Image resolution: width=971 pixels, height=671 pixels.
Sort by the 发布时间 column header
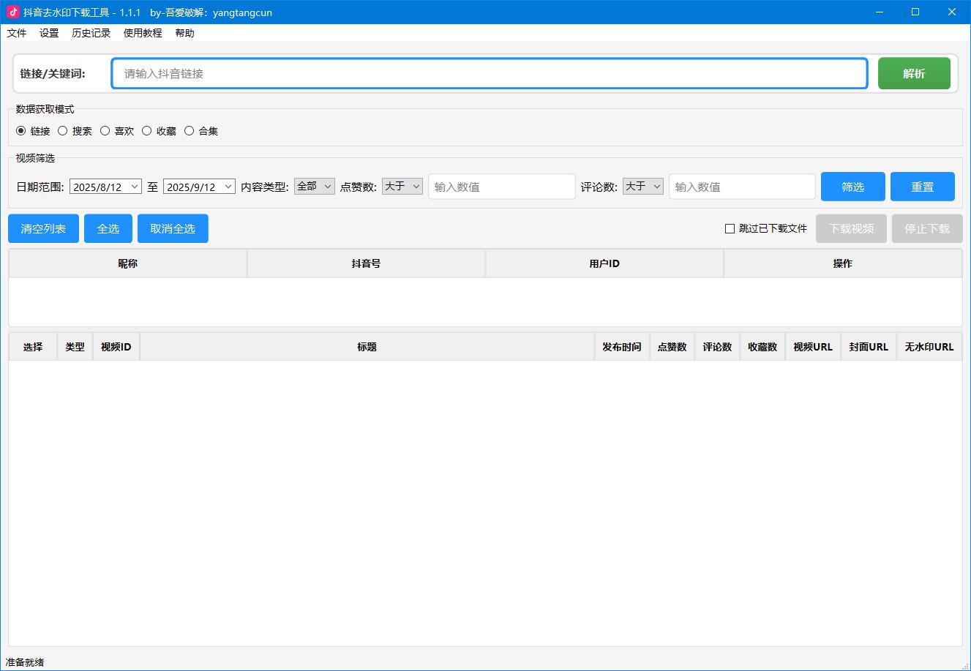point(622,347)
